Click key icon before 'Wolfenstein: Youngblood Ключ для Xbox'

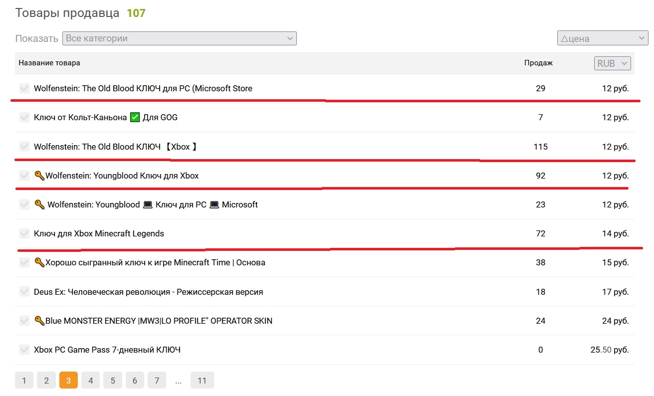click(39, 176)
